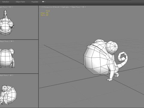The image size is (144, 108).
Task: Click the ribbon minimize toggle icon
Action: point(43,2)
